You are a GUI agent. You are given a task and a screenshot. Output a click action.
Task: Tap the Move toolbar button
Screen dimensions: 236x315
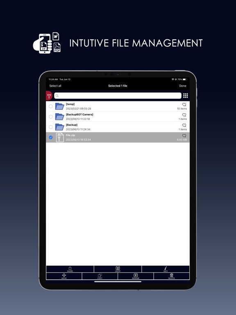point(64,276)
